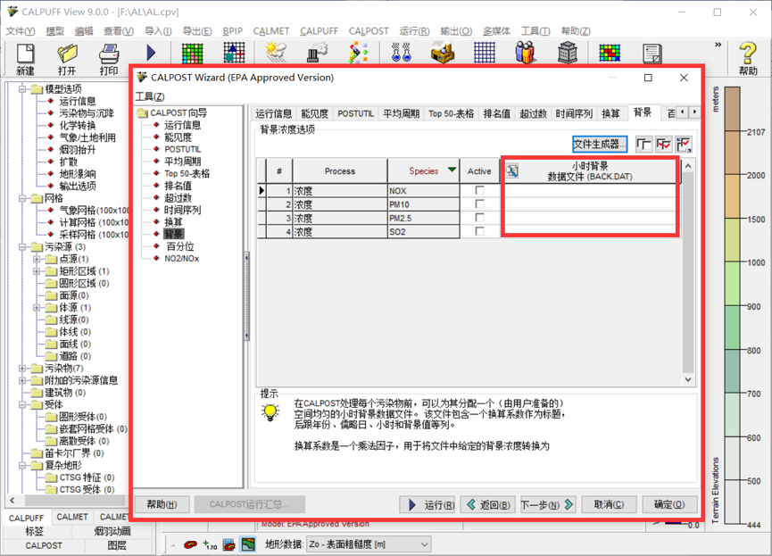Click the 下一步 next button
The width and height of the screenshot is (772, 556).
(547, 505)
